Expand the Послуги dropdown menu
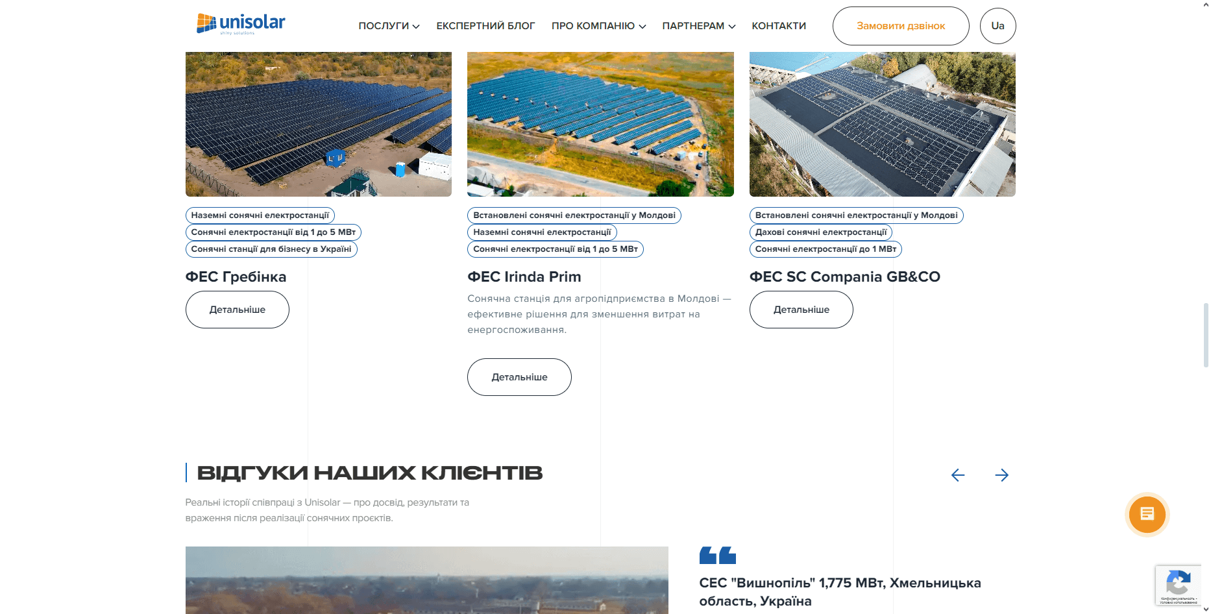 point(389,26)
